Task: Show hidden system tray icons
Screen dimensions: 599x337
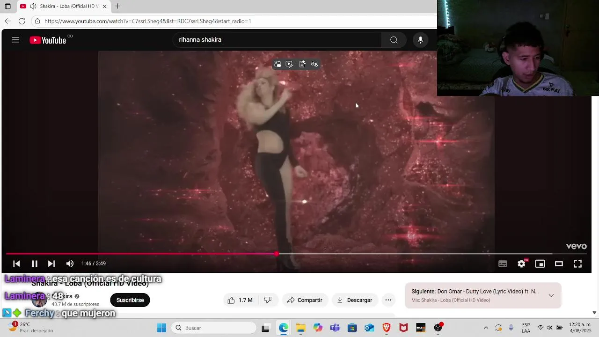Action: [x=486, y=328]
